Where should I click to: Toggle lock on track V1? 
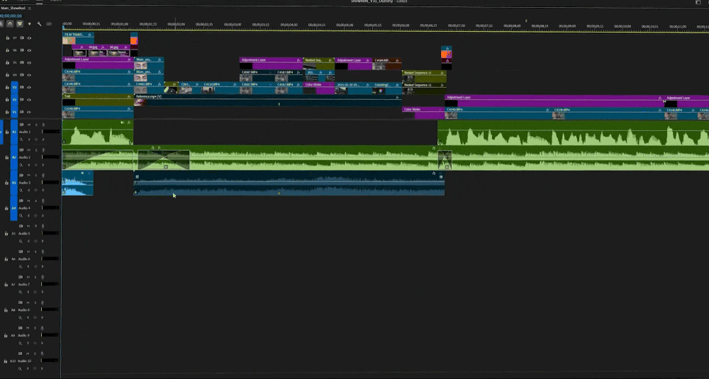pyautogui.click(x=7, y=112)
